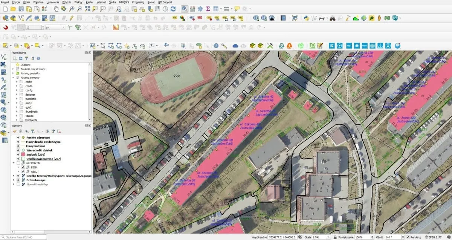
Task: Filter the browser panel with funnel icon
Action: (x=26, y=58)
